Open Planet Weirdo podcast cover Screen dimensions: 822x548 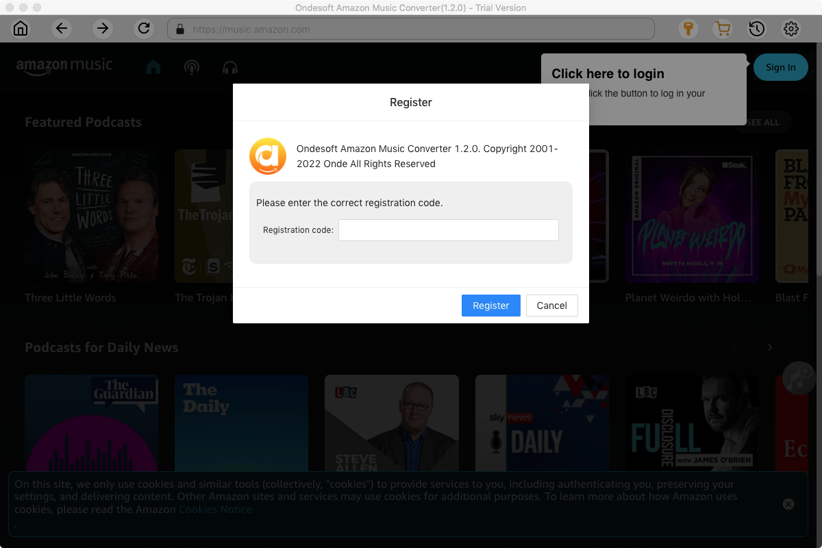coord(692,216)
